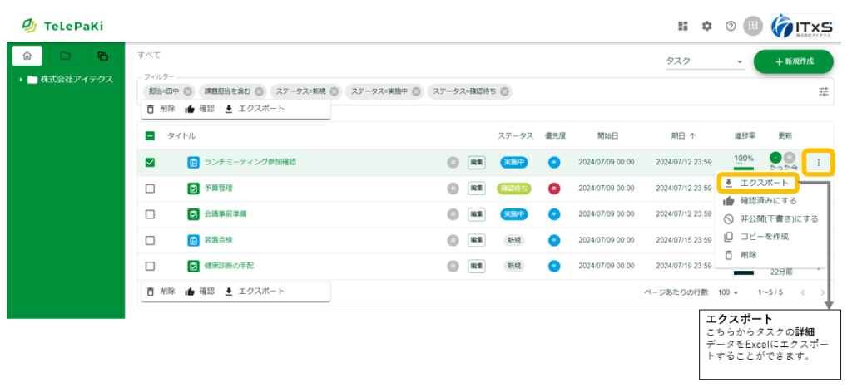Toggle the select-all checkbox in table header
The image size is (852, 392).
click(150, 135)
